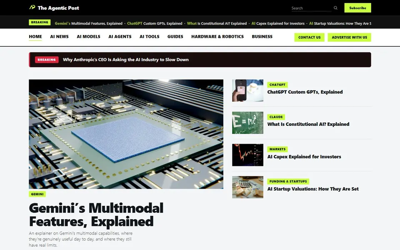The width and height of the screenshot is (400, 250).
Task: Focus the Search input field
Action: 311,8
